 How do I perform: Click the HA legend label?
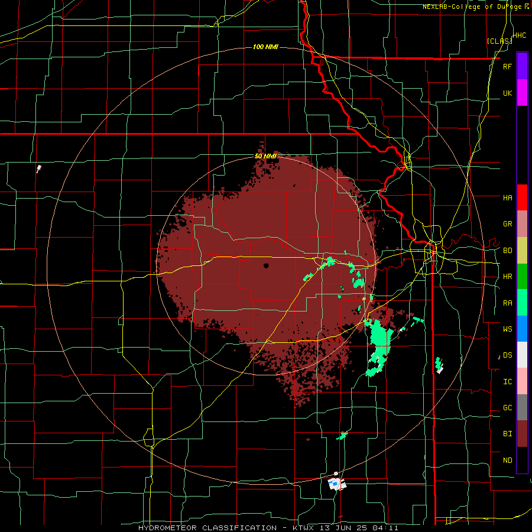coord(507,198)
